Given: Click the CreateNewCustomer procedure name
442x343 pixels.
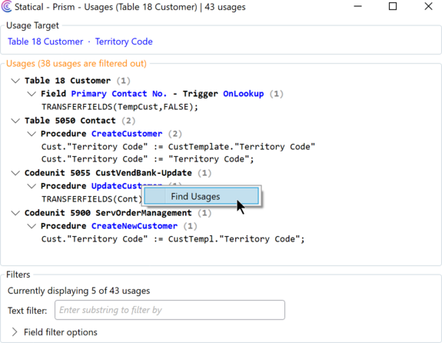Looking at the screenshot, I should coord(135,226).
